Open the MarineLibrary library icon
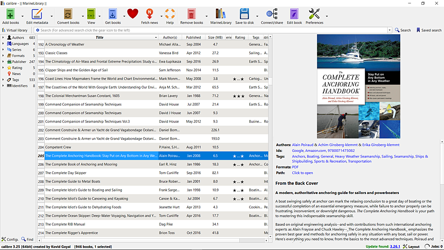Screen dimensions: 444x250 [221, 14]
